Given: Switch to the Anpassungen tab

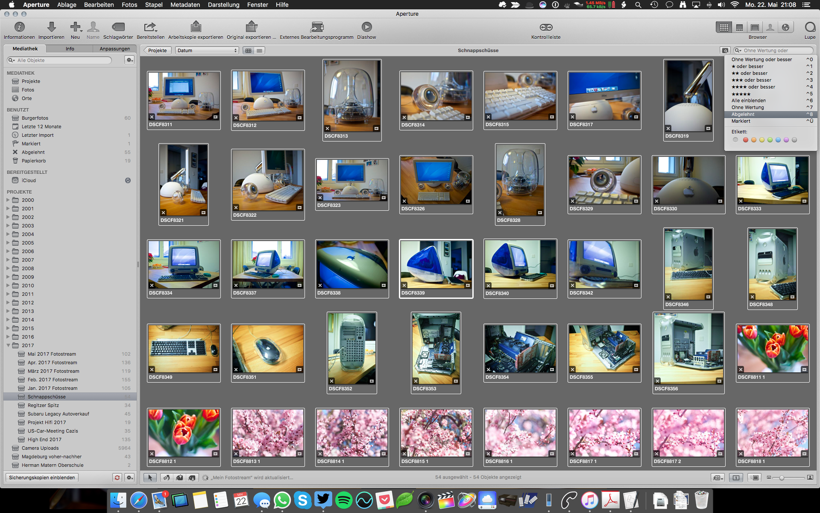Looking at the screenshot, I should tap(114, 49).
